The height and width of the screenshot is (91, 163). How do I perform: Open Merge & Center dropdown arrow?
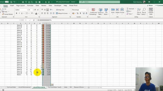coord(69,13)
